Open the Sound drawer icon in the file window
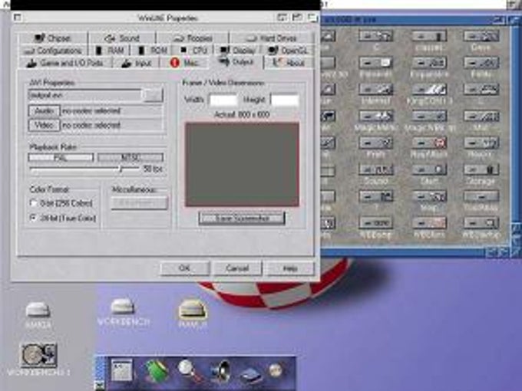Screen dimensions: 522x391 point(376,169)
